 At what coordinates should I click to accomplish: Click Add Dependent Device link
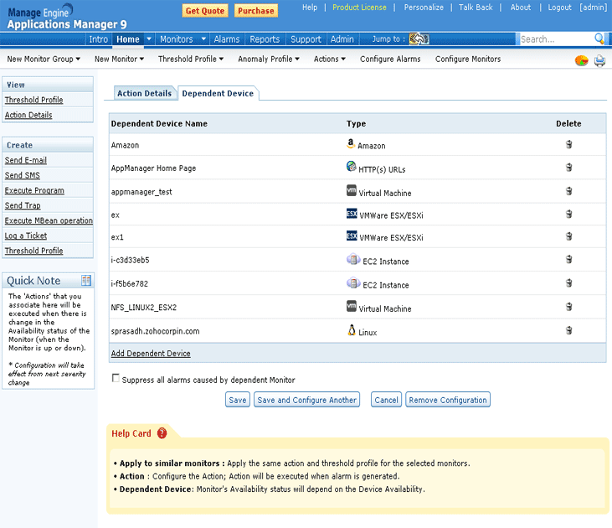pyautogui.click(x=151, y=354)
